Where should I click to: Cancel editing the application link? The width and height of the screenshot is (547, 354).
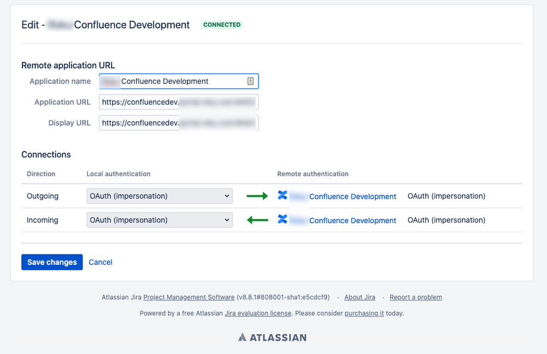[x=100, y=263]
